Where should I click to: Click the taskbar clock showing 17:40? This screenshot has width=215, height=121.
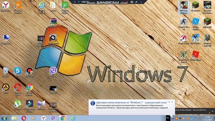(208, 118)
